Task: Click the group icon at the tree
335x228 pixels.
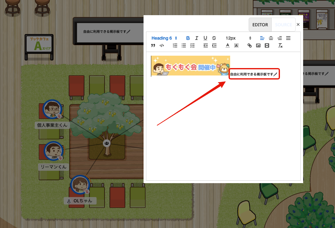Action: tap(107, 143)
